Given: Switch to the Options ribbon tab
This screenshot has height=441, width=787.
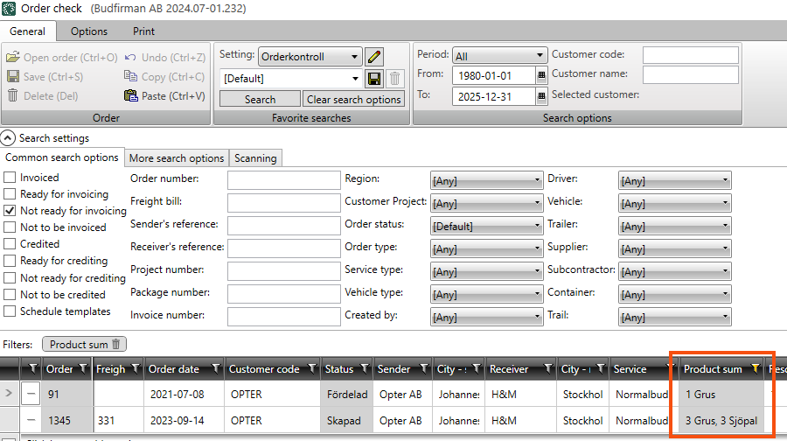Looking at the screenshot, I should pos(89,31).
